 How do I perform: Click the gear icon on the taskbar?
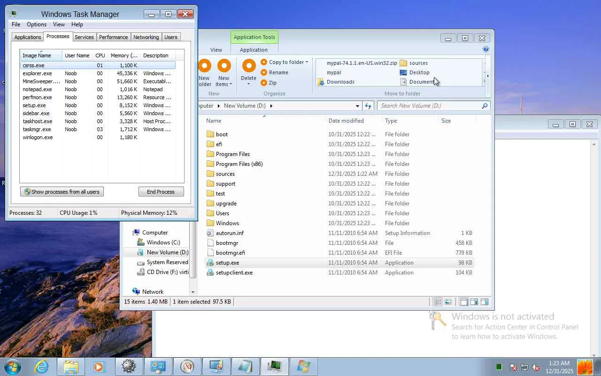[x=128, y=367]
